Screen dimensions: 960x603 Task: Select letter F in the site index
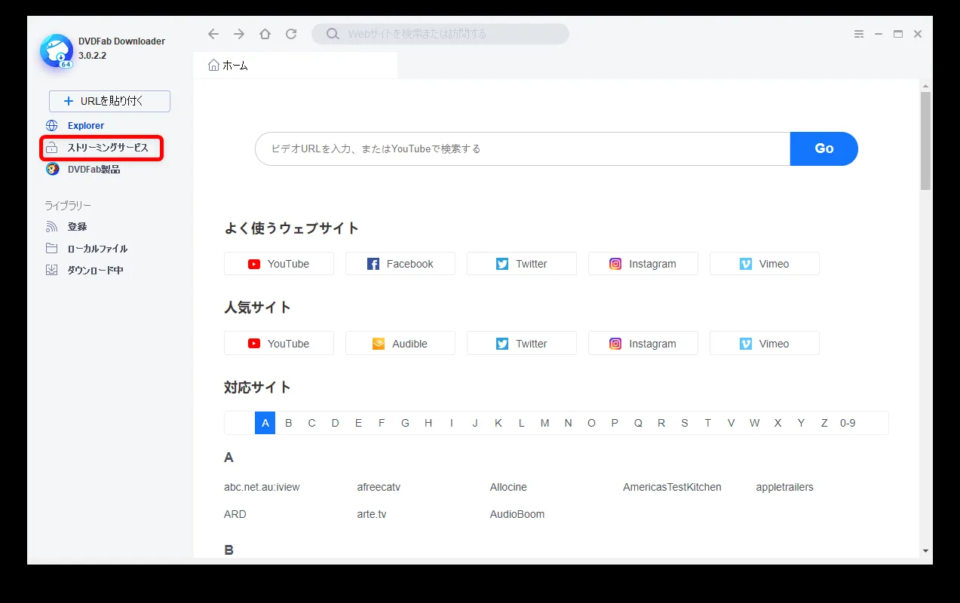point(382,423)
